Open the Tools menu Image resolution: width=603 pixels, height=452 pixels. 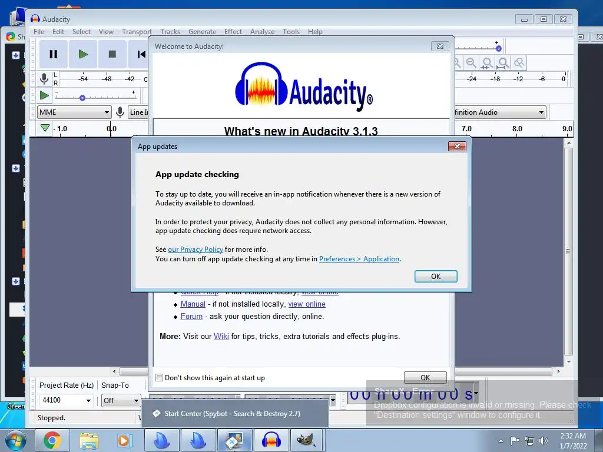click(x=291, y=32)
